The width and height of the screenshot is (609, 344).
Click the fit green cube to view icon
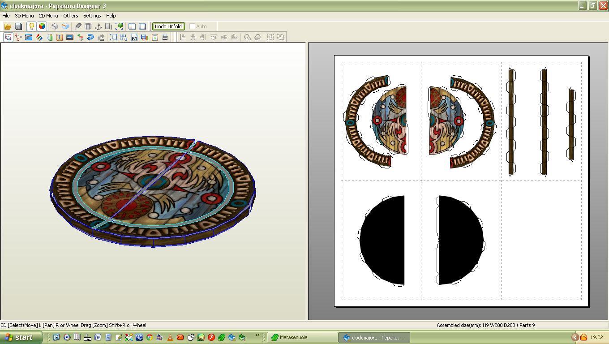[x=119, y=26]
